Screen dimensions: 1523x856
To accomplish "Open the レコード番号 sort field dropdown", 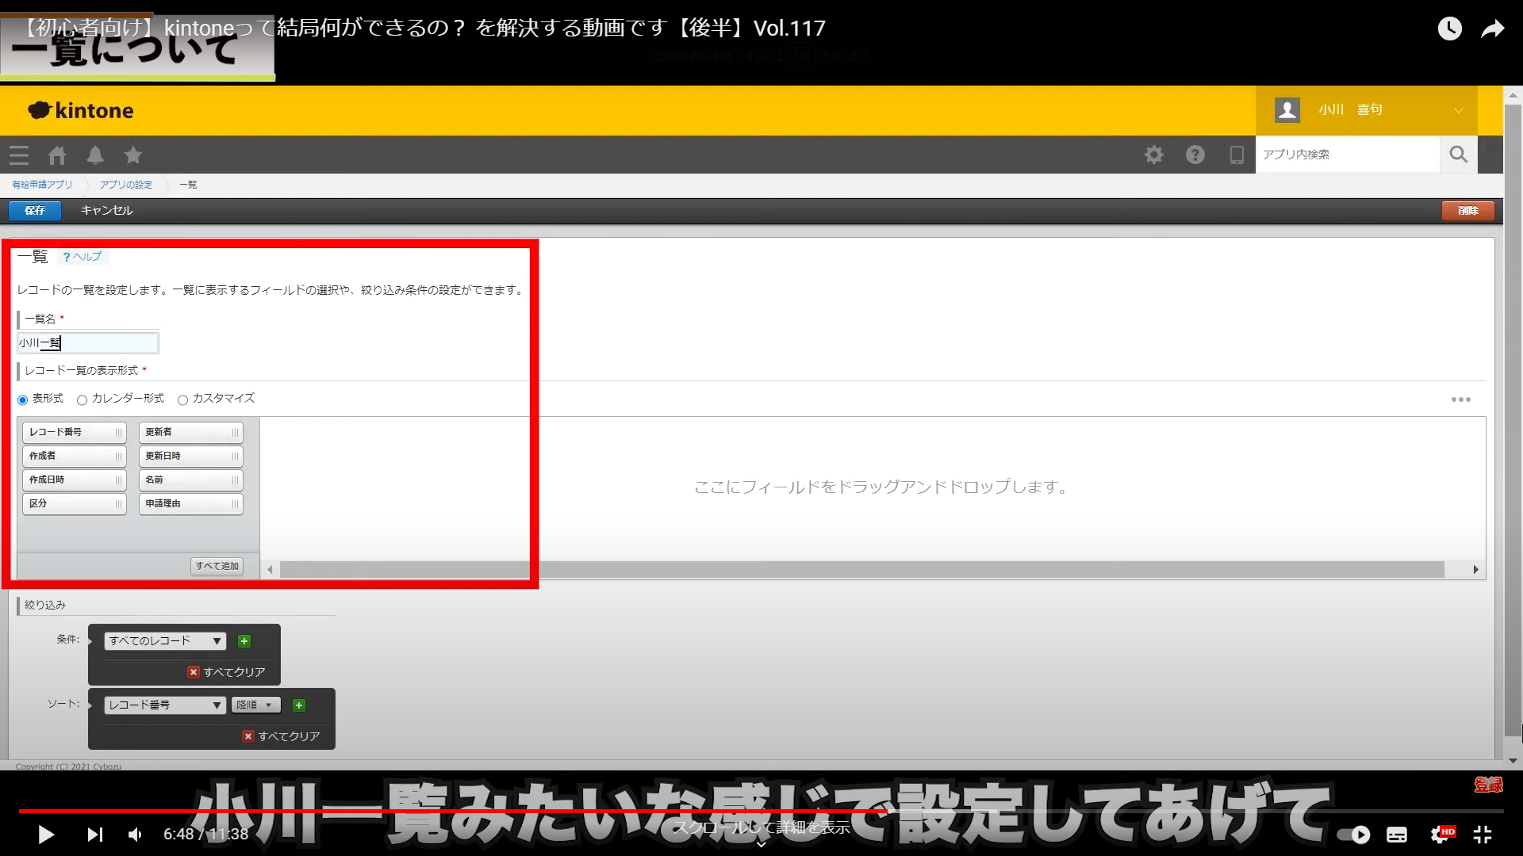I will (x=165, y=705).
